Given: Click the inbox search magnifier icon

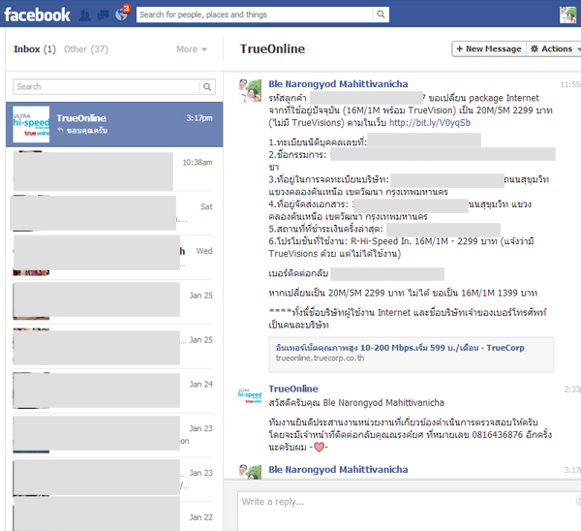Looking at the screenshot, I should (x=207, y=87).
